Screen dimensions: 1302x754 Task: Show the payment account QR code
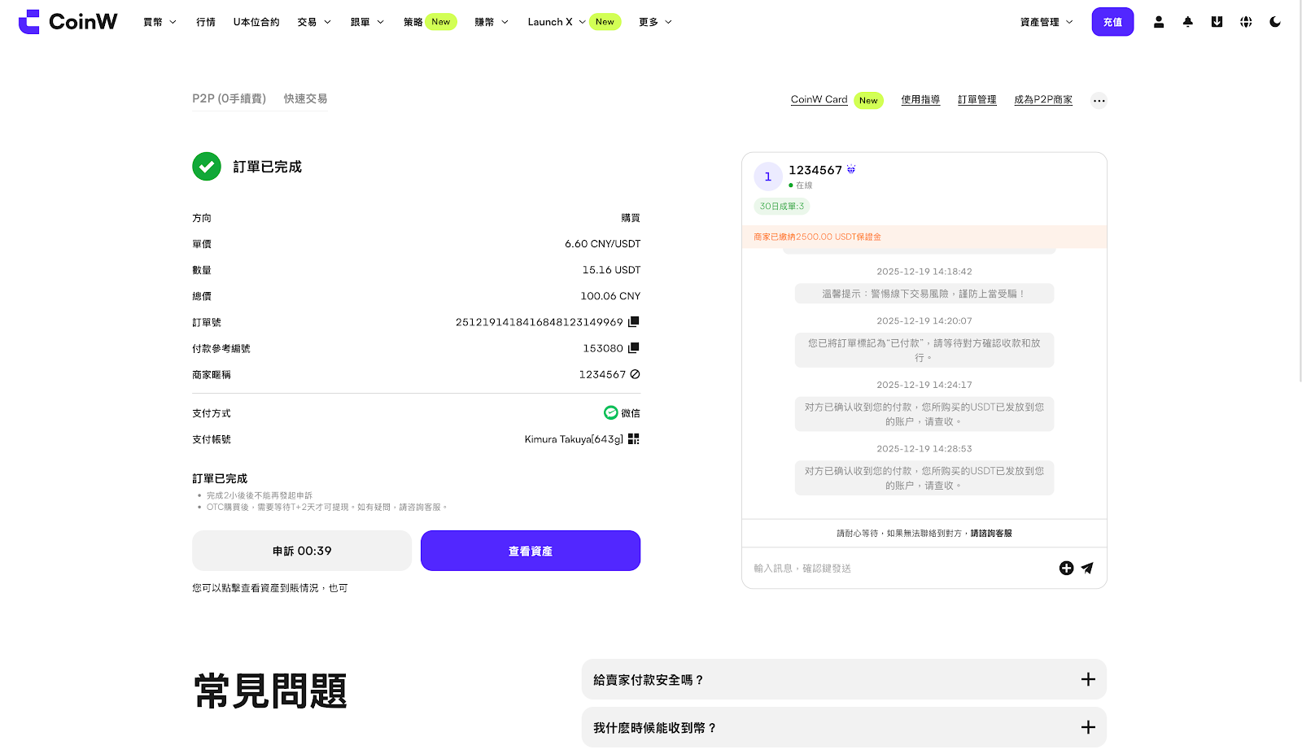(634, 439)
